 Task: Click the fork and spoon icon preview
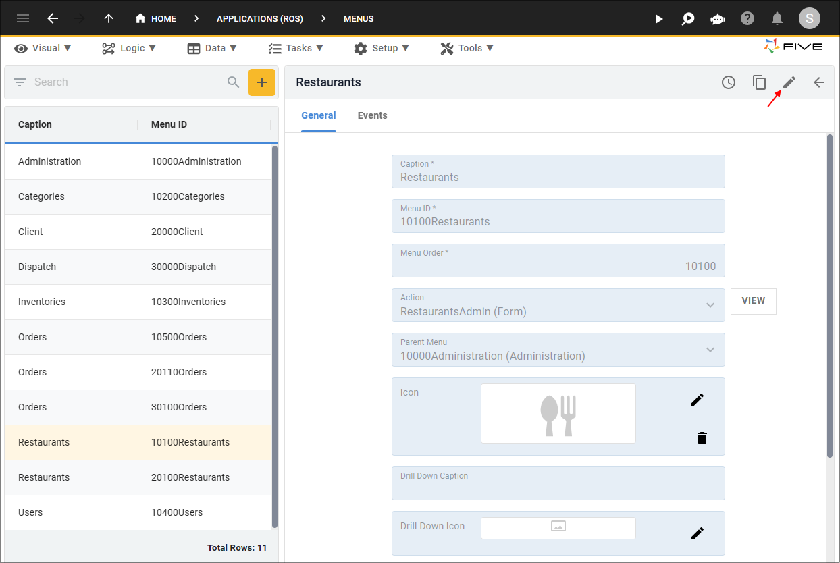pyautogui.click(x=558, y=414)
